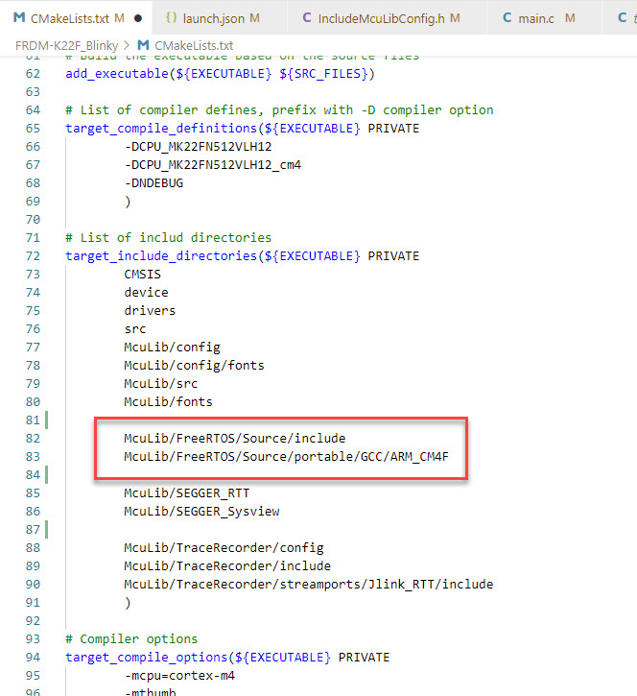Place cursor on McuLib/FreeRTOS/Source/include line
637x696 pixels.
click(x=234, y=438)
